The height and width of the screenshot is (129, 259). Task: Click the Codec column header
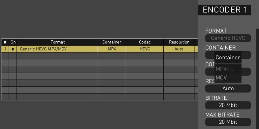click(145, 42)
